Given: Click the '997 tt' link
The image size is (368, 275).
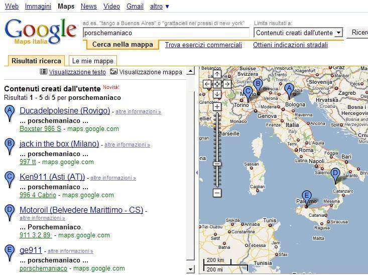Looking at the screenshot, I should click(28, 162).
